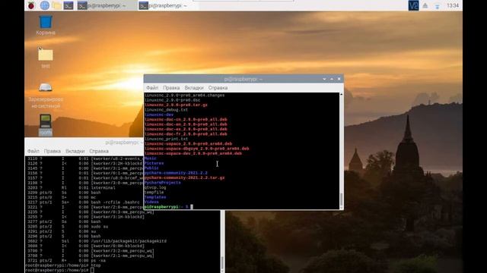The height and width of the screenshot is (273, 487).
Task: Click linuxcnc-doc-es_2.9.0-pre0_all.deb entry
Action: pyautogui.click(x=186, y=129)
